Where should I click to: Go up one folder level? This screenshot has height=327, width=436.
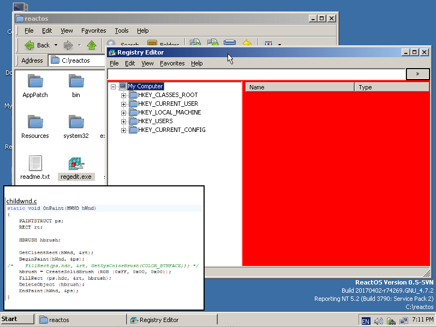click(92, 45)
